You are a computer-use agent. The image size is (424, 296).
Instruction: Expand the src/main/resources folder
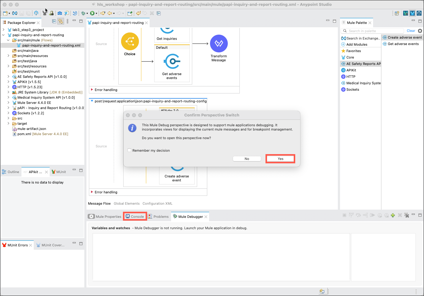coord(8,56)
